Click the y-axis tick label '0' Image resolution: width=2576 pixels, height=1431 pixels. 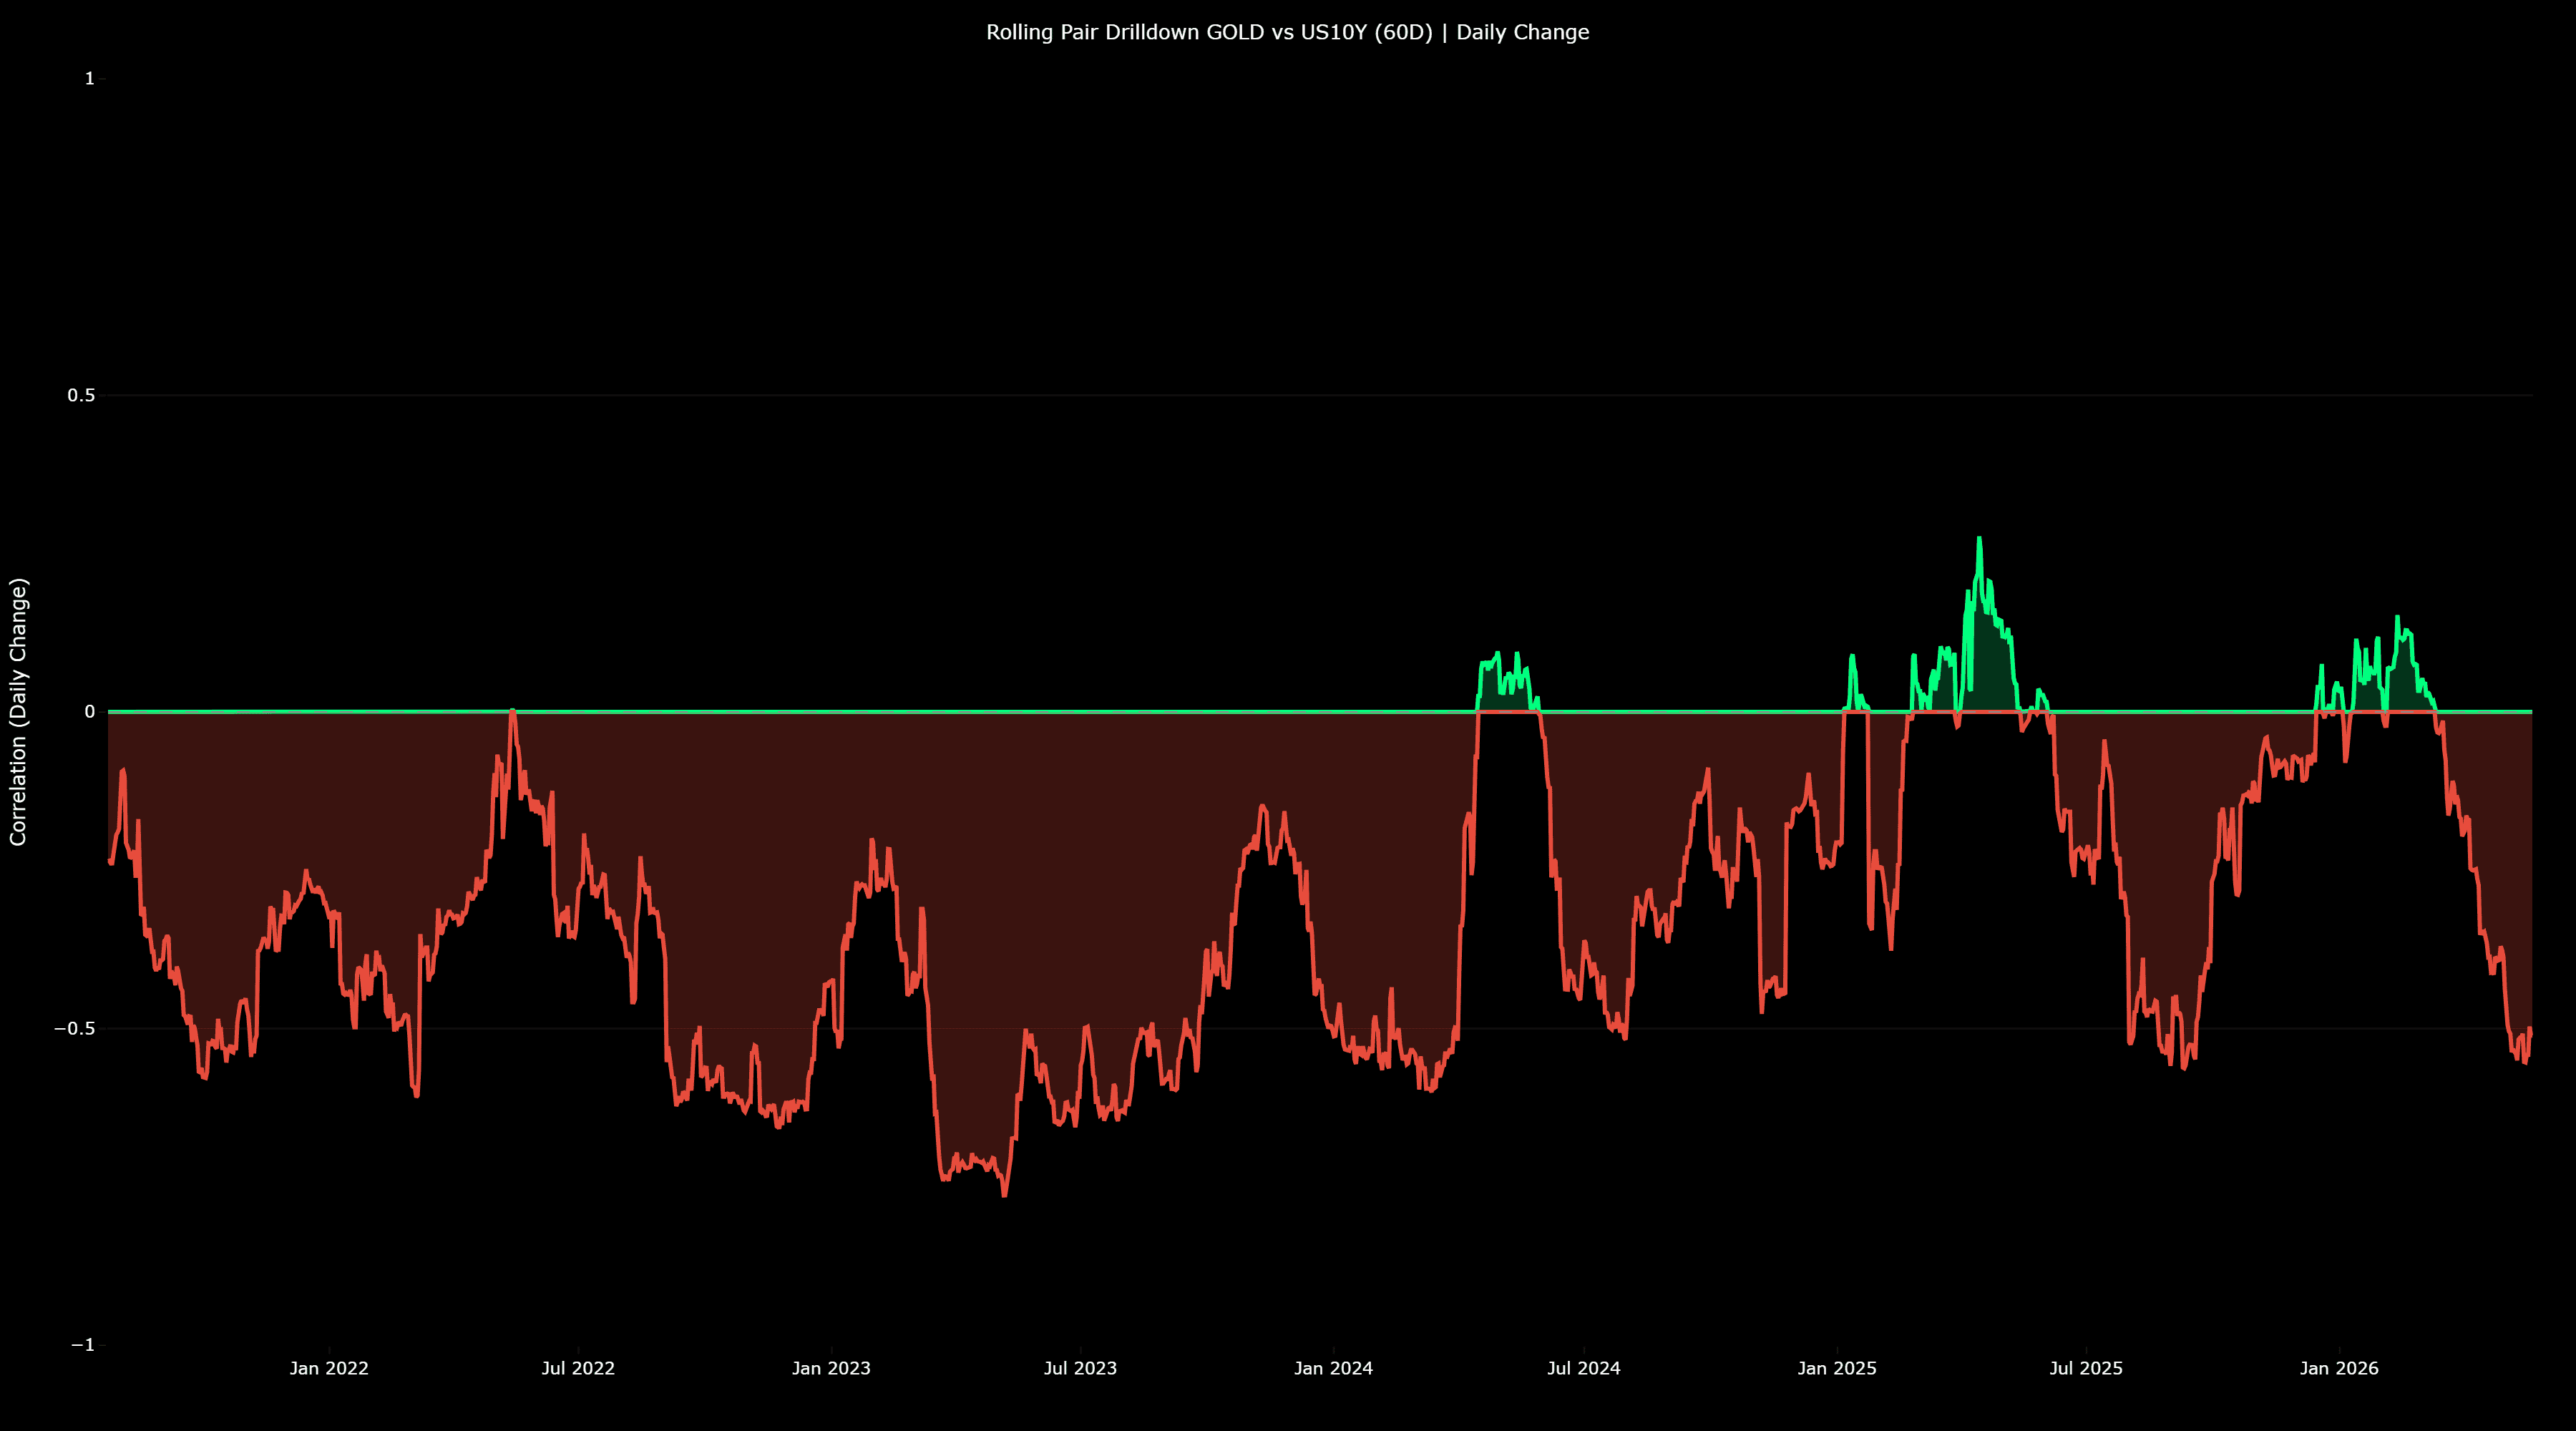(x=90, y=712)
